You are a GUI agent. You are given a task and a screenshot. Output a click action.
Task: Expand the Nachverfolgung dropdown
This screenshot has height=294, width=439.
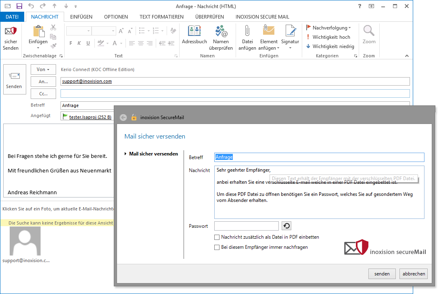(328, 28)
